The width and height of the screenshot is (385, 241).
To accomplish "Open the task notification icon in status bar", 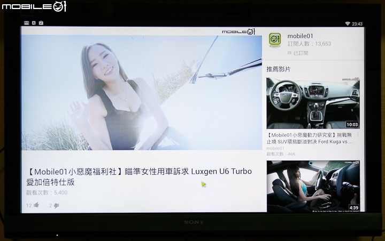I will click(41, 23).
